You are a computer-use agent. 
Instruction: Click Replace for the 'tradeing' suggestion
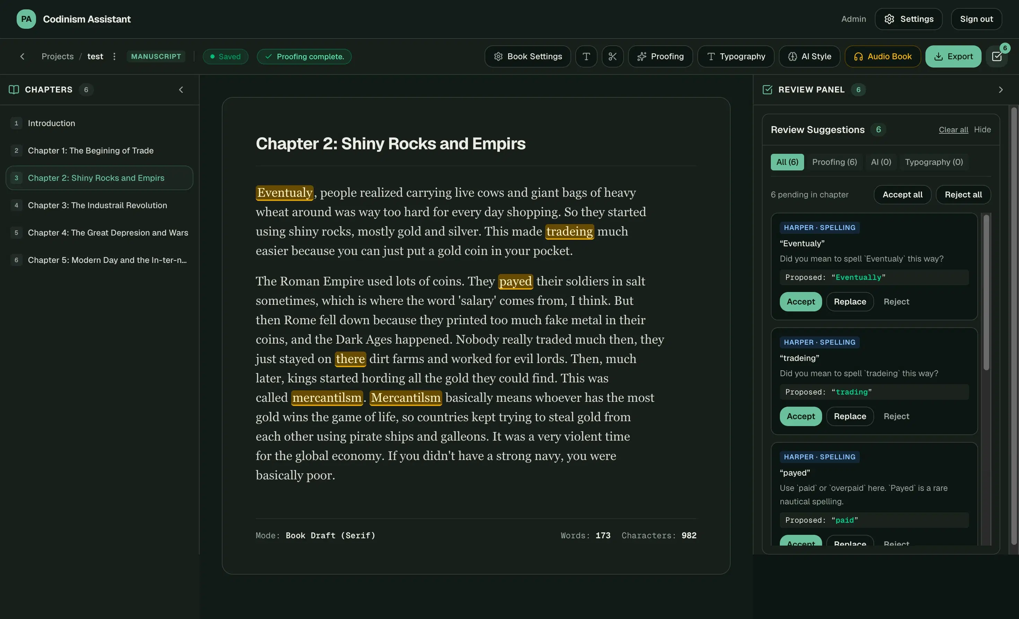(850, 416)
